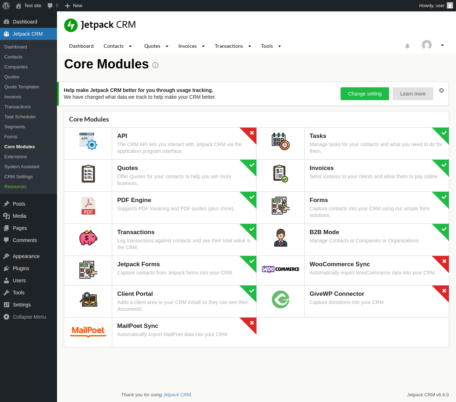Expand the Tools dropdown in top navigation

pos(280,46)
